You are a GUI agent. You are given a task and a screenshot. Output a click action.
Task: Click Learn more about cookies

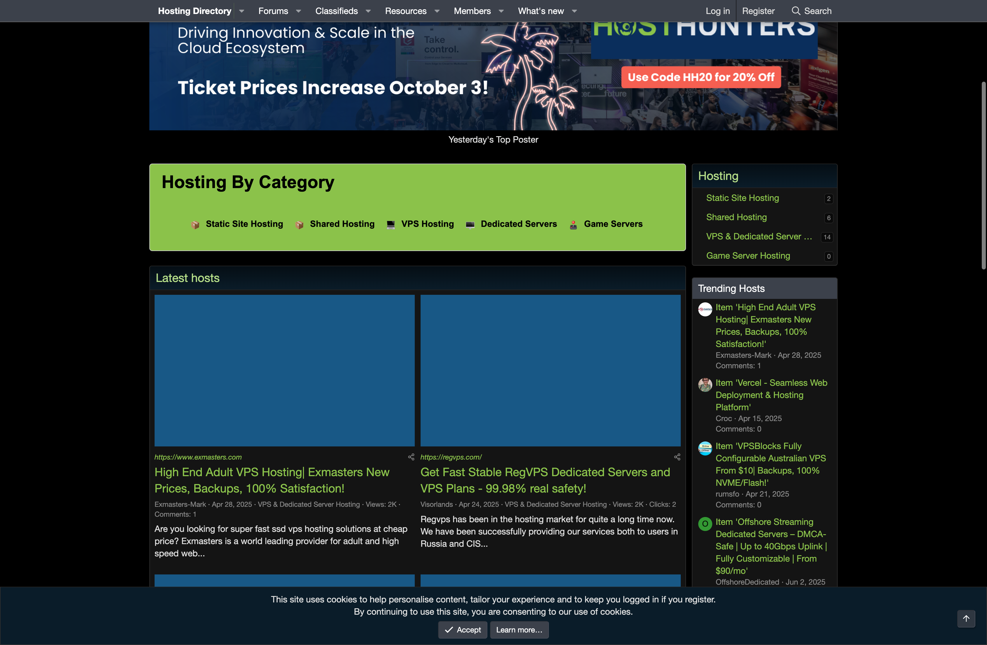(x=519, y=630)
